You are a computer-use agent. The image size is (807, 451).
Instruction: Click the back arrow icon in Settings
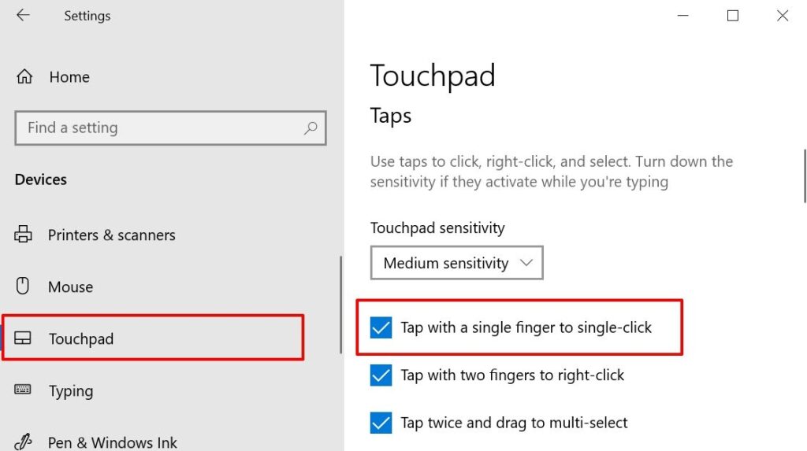point(23,16)
